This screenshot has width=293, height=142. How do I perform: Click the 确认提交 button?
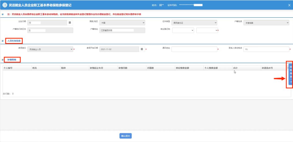click(x=126, y=136)
